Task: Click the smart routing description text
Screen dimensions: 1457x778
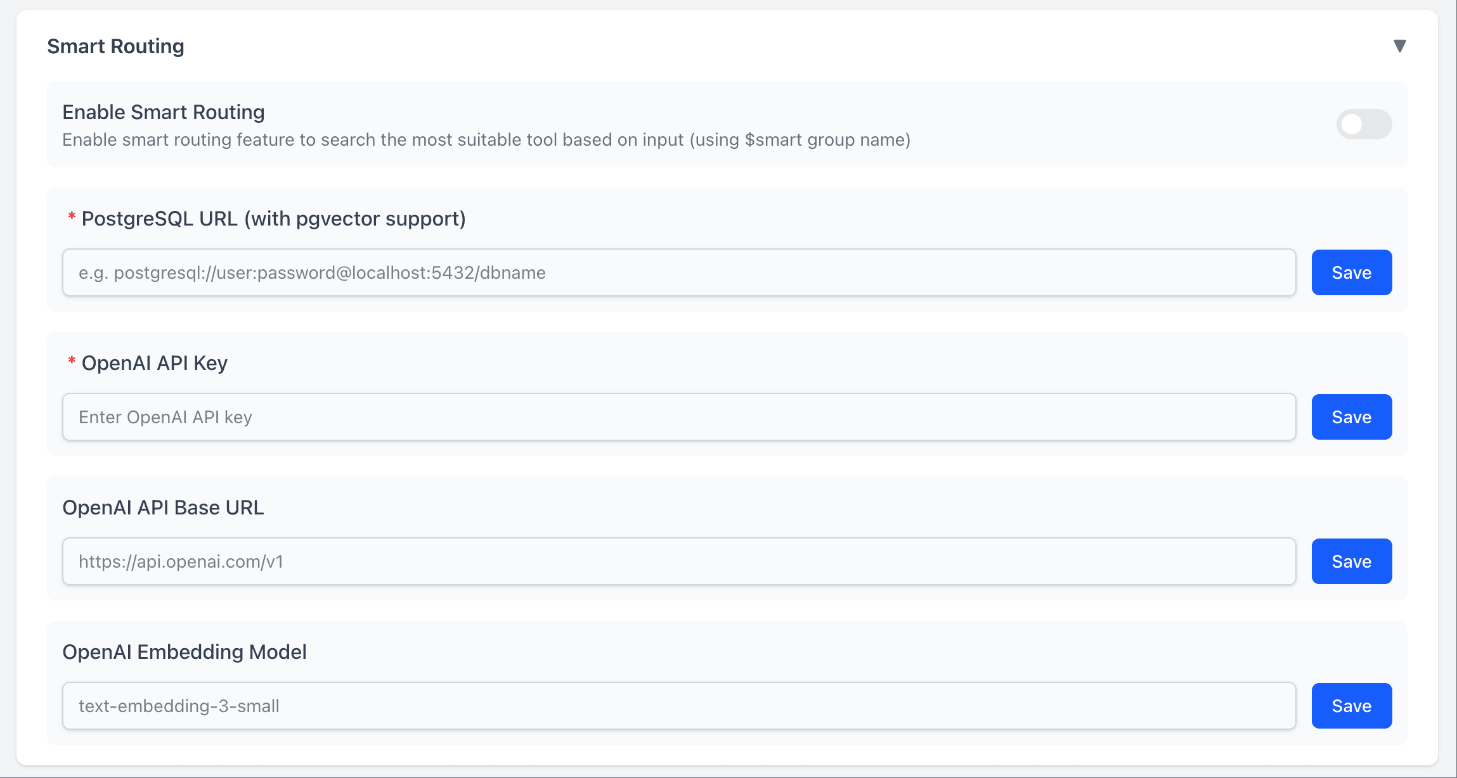Action: (x=486, y=140)
